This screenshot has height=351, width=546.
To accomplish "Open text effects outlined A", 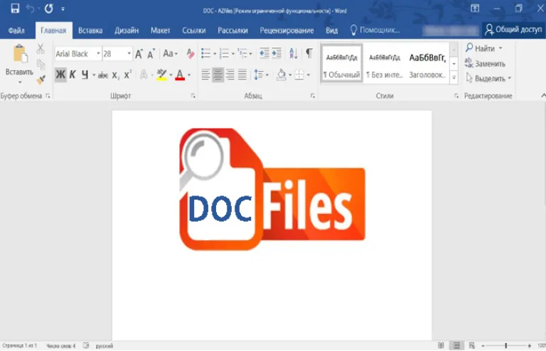I will pos(143,75).
